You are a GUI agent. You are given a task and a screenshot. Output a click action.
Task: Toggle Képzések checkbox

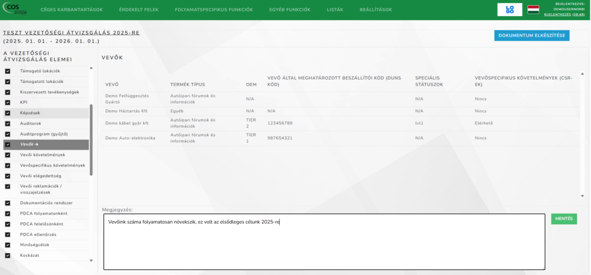click(x=8, y=113)
